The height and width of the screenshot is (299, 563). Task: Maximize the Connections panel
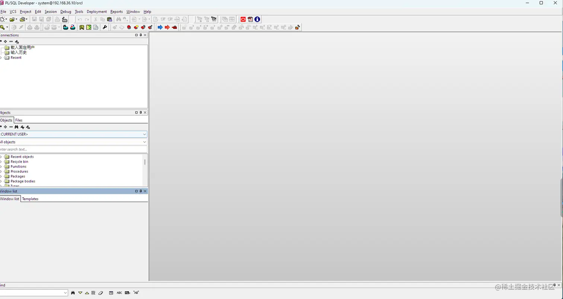[136, 35]
